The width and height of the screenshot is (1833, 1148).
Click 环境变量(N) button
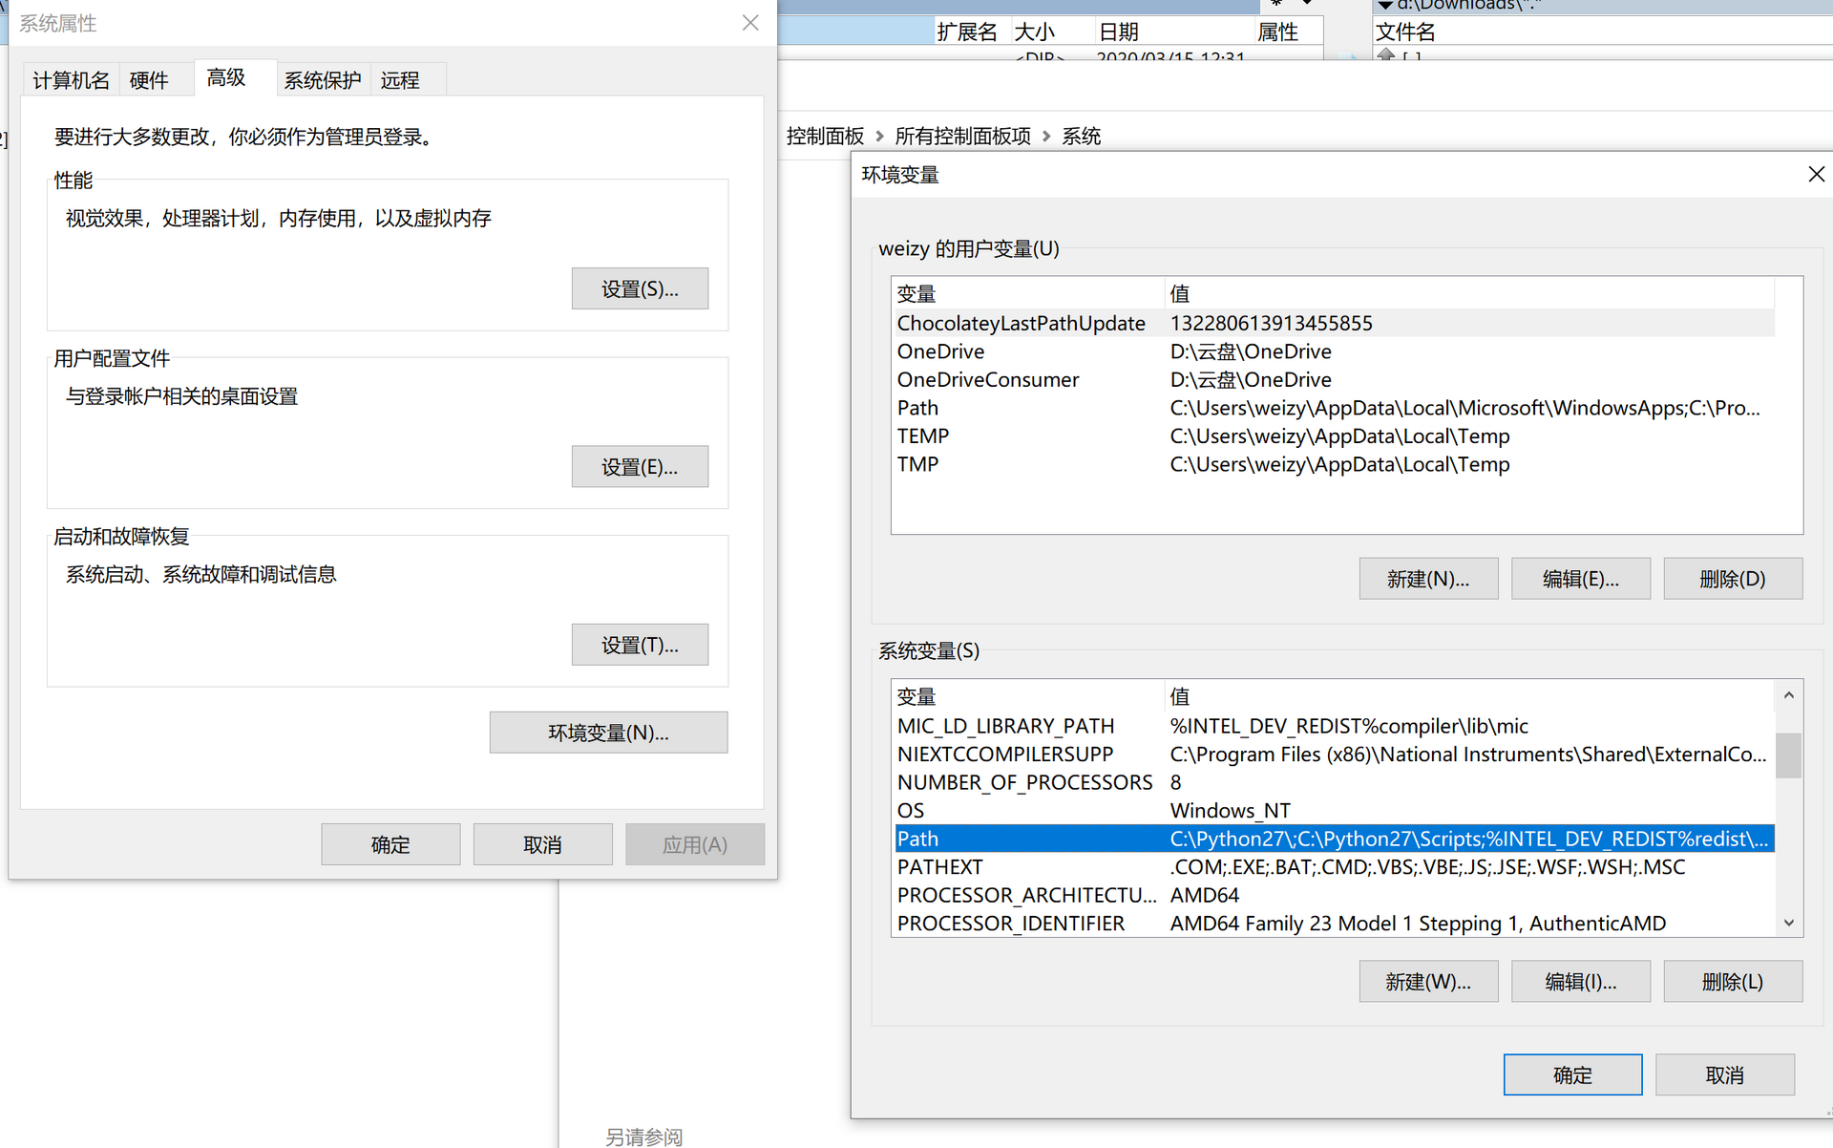pos(608,733)
